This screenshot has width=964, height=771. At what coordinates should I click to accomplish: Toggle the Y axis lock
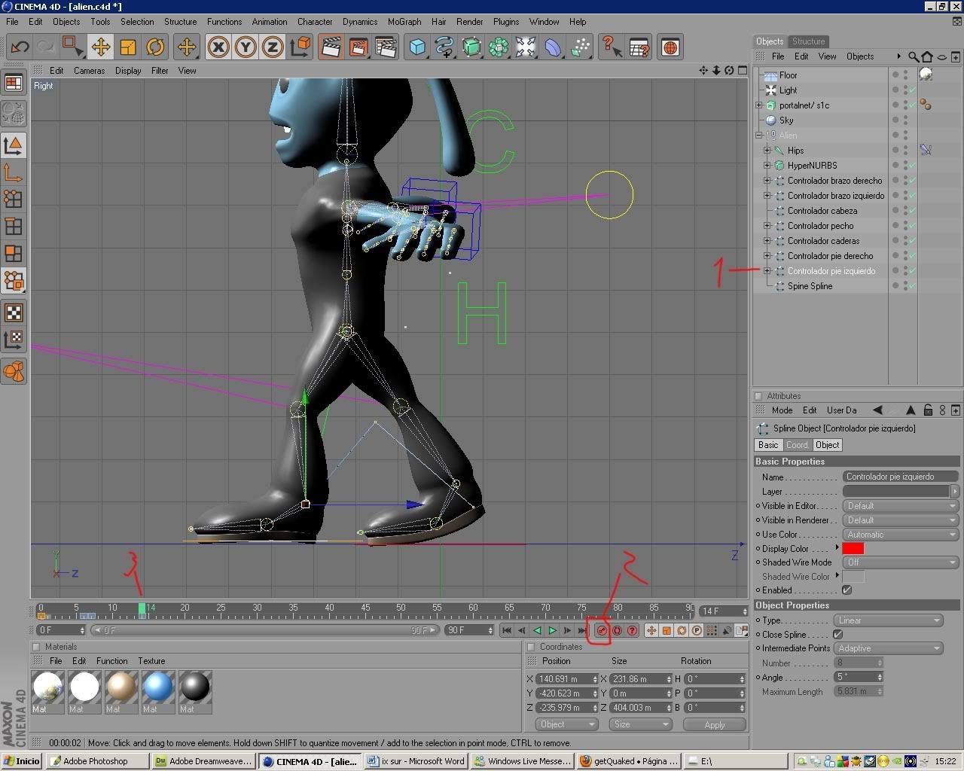246,47
